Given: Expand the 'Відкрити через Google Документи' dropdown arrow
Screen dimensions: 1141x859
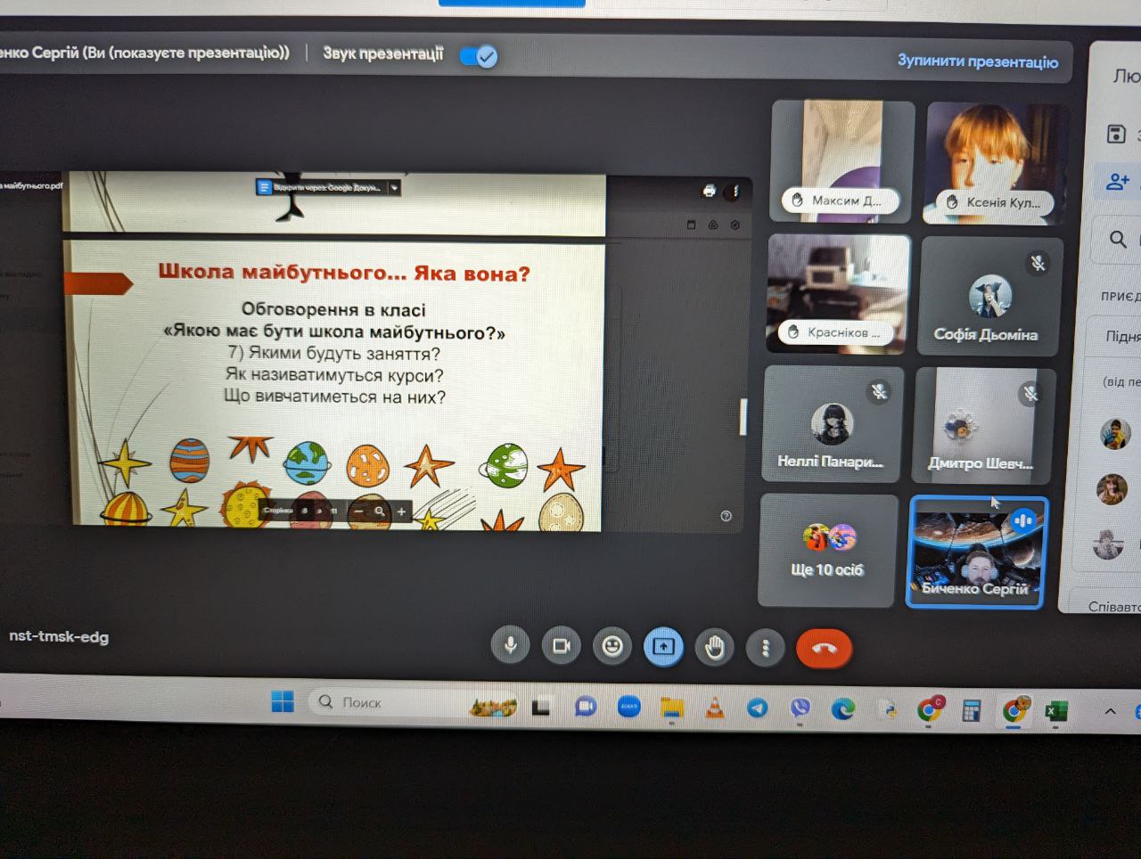Looking at the screenshot, I should [x=394, y=188].
